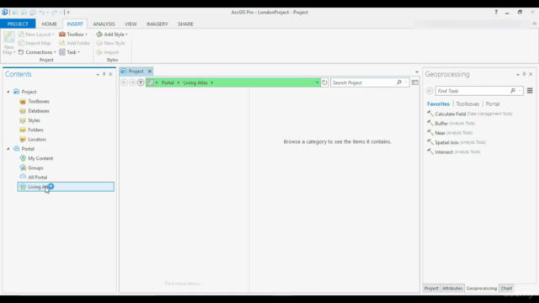This screenshot has width=539, height=303.
Task: Close the Project view tab
Action: (150, 71)
